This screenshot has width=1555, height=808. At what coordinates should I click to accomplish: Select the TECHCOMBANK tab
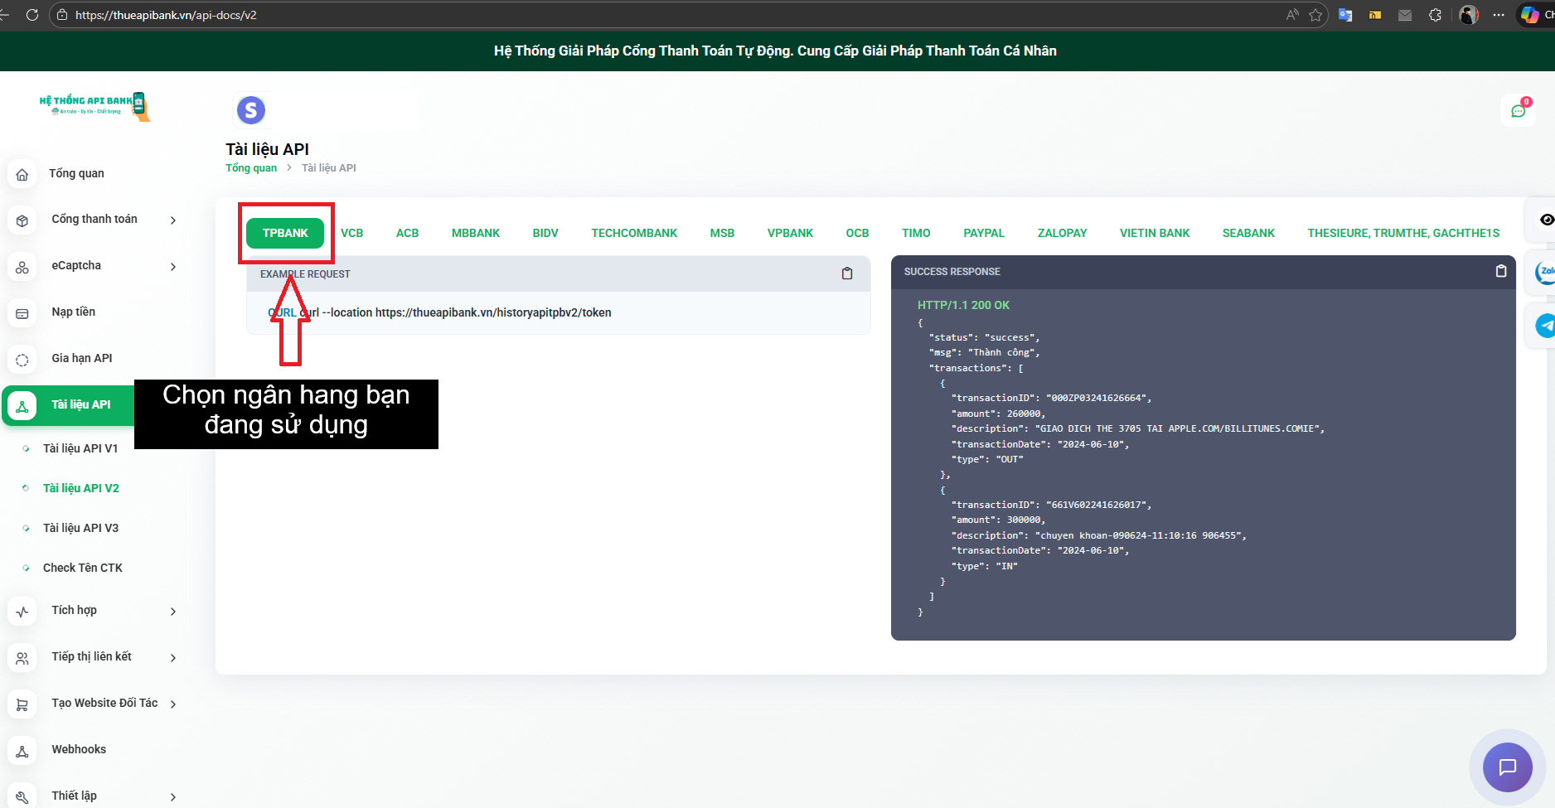coord(633,233)
